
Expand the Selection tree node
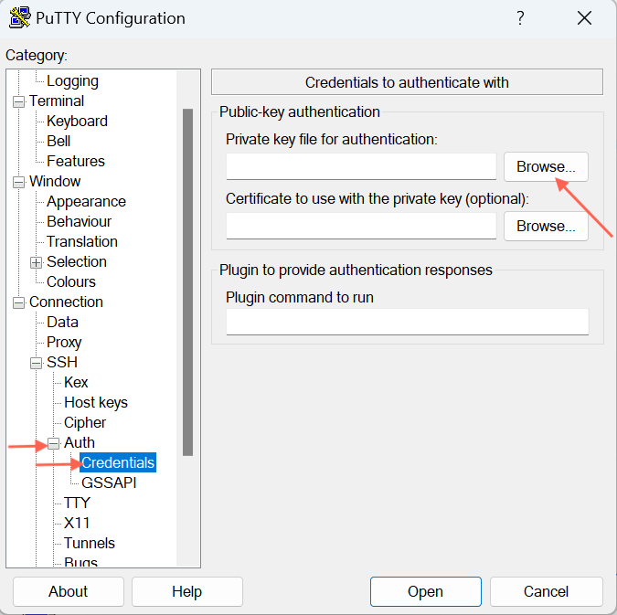tap(37, 262)
